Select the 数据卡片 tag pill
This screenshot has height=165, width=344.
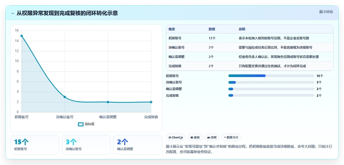pos(231,137)
